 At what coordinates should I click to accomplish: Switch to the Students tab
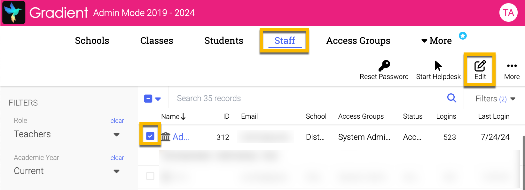[224, 41]
